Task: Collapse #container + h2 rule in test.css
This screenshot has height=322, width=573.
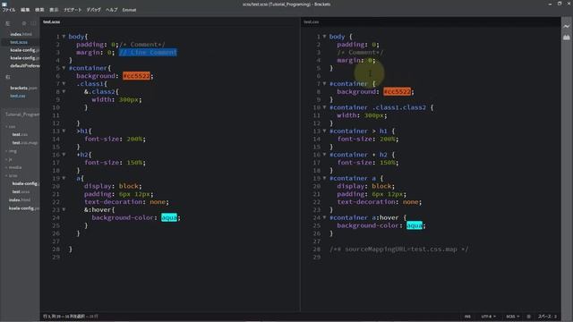Action: click(324, 155)
